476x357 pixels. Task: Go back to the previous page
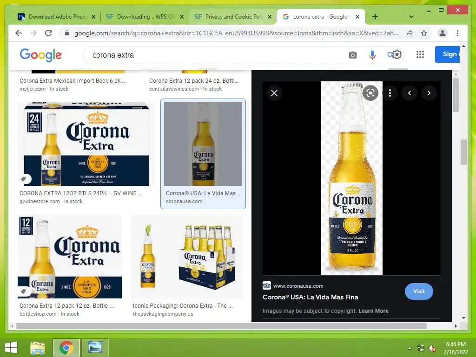click(19, 33)
